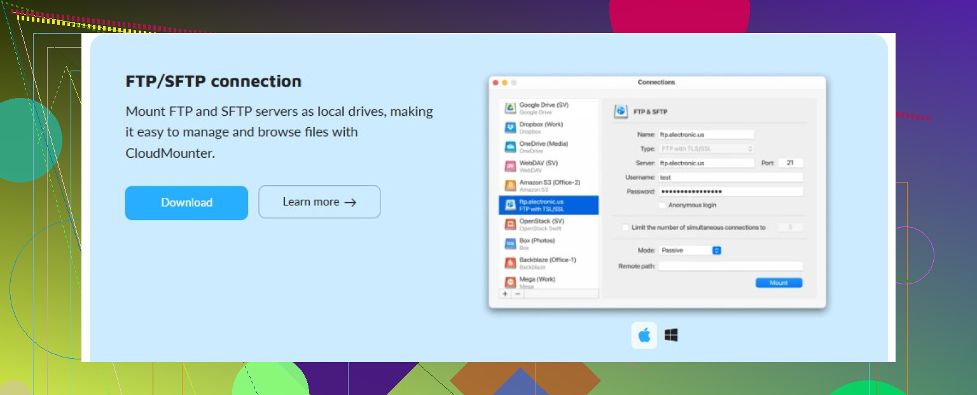Enable the Anonymous login checkbox
The image size is (977, 395).
click(x=662, y=205)
